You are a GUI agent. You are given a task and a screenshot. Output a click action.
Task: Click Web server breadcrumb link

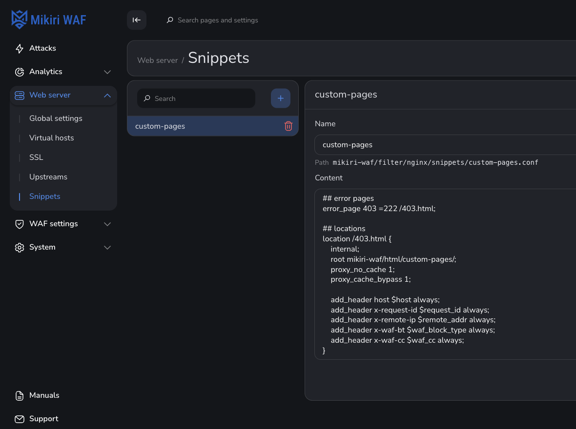(158, 60)
